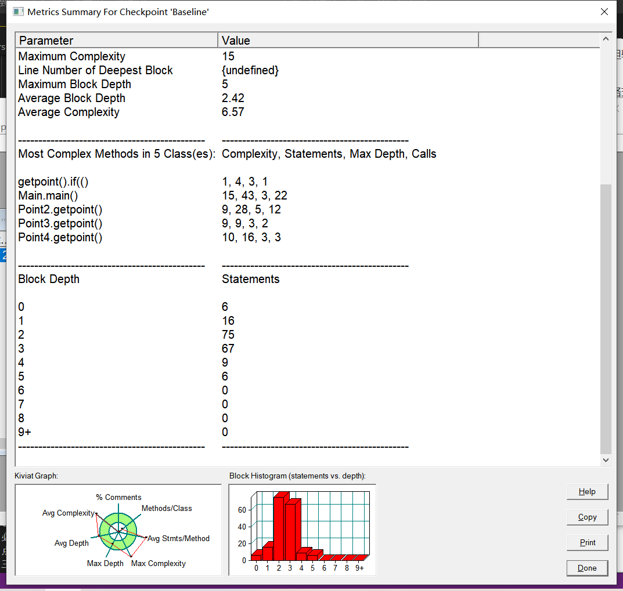Click the Kiviat Graph chart
Image resolution: width=623 pixels, height=591 pixels.
pos(118,530)
